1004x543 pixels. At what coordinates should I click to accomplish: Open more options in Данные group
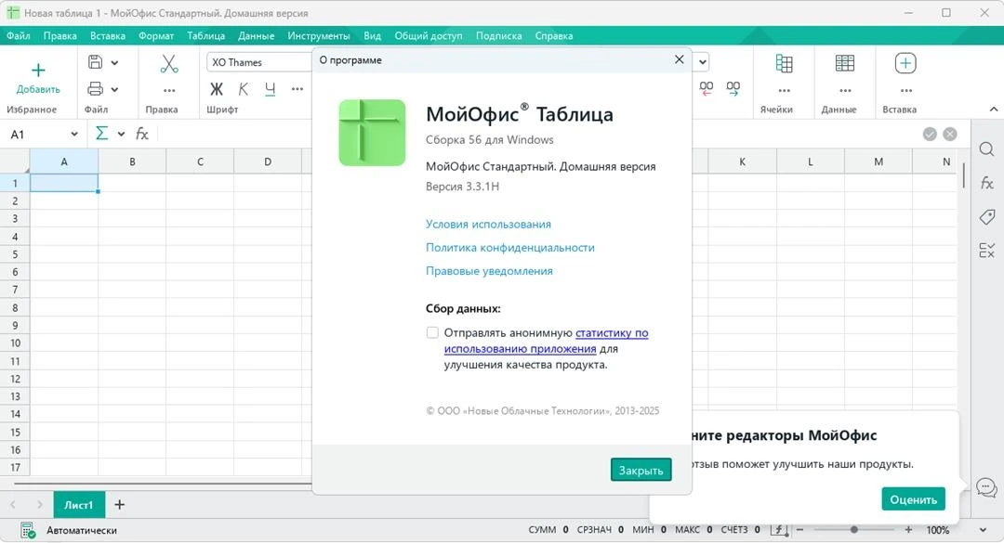point(845,90)
